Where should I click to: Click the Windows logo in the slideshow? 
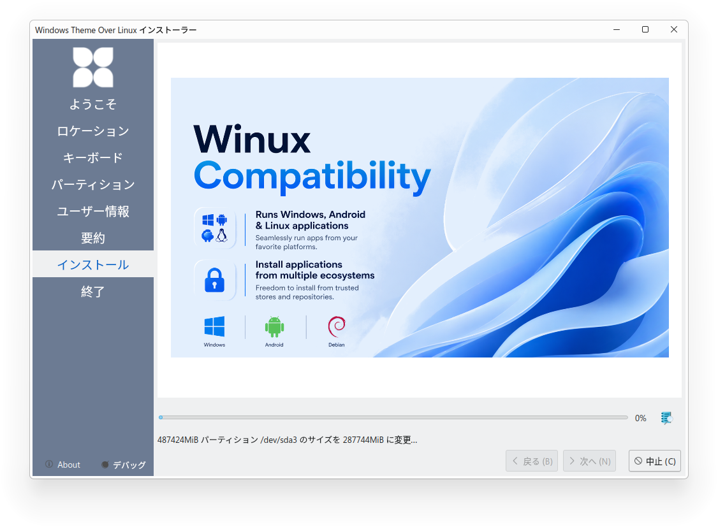[214, 327]
